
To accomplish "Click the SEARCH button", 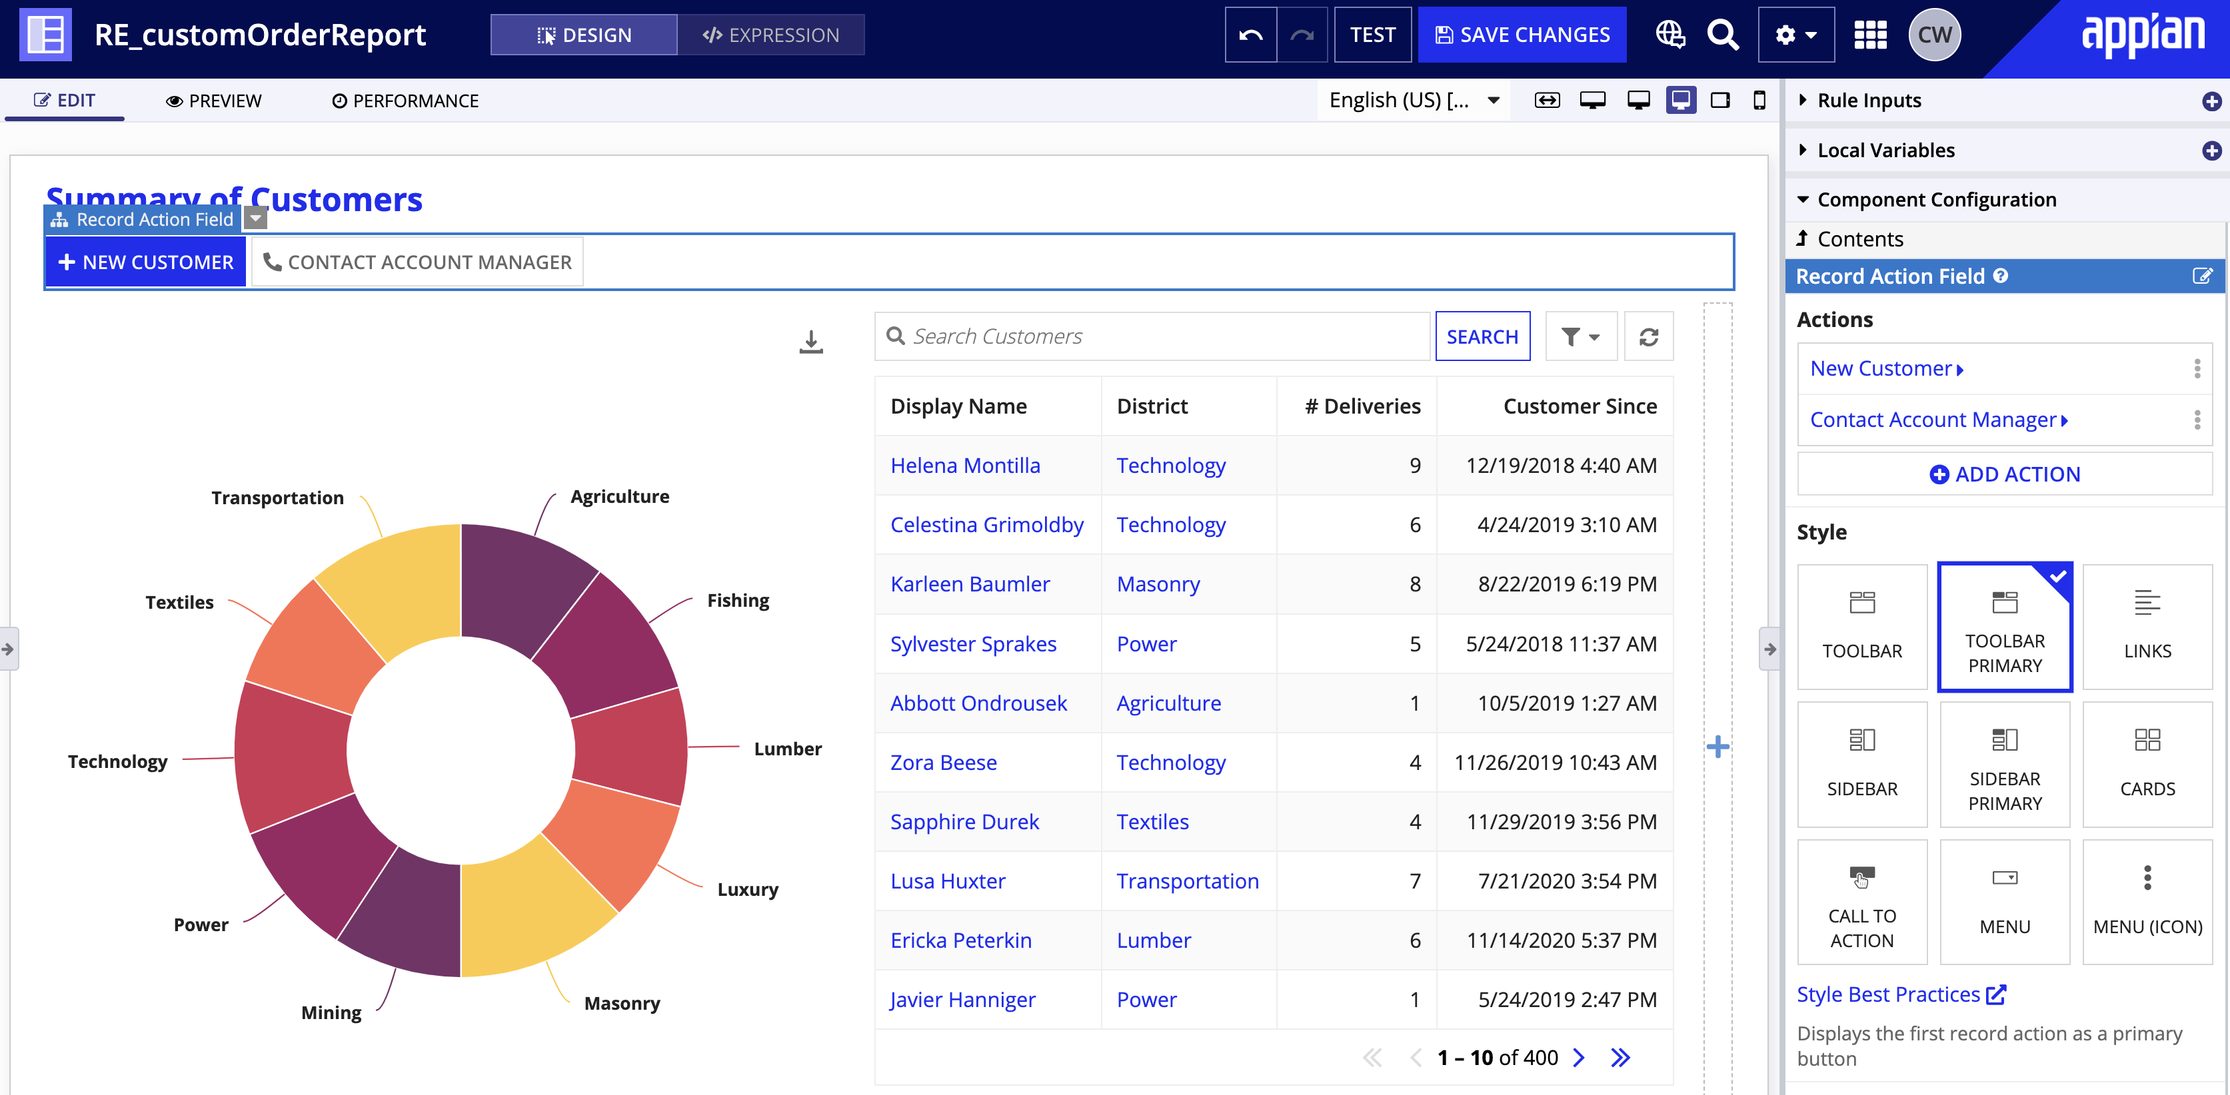I will 1482,336.
